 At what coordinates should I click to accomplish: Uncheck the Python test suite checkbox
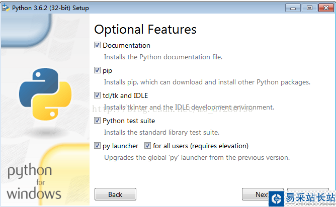coord(98,121)
